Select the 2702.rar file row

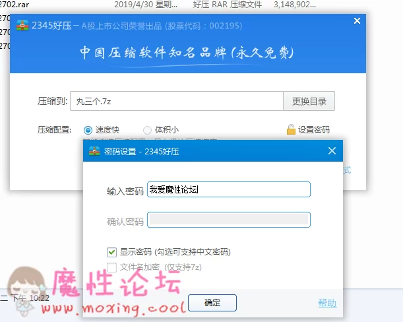(158, 5)
